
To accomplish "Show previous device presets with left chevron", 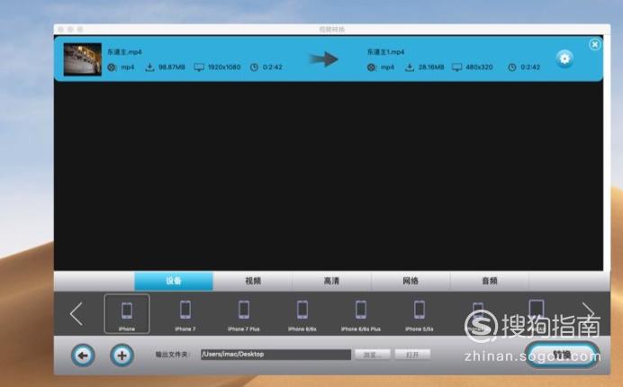I will pyautogui.click(x=77, y=314).
